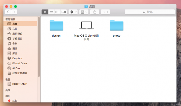This screenshot has height=106, width=181.
Task: Click the Edit Tags toolbar button
Action: click(105, 12)
